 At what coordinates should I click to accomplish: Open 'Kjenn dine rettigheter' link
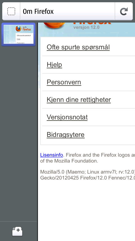[79, 100]
